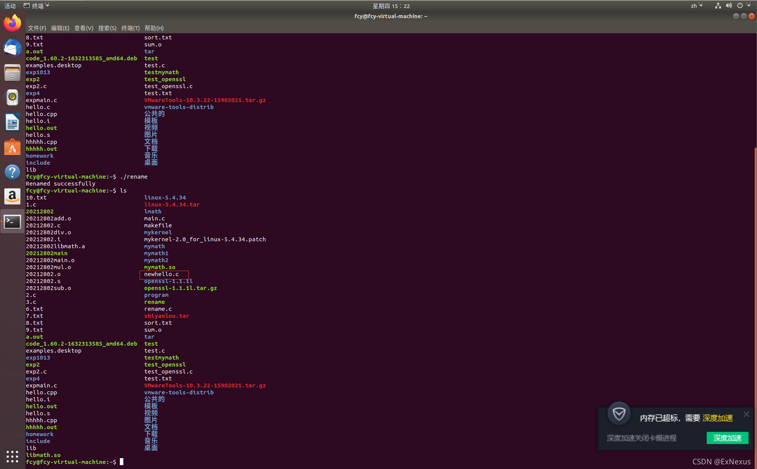Image resolution: width=757 pixels, height=469 pixels.
Task: Launch Thunderbird mail from dock
Action: 12,48
